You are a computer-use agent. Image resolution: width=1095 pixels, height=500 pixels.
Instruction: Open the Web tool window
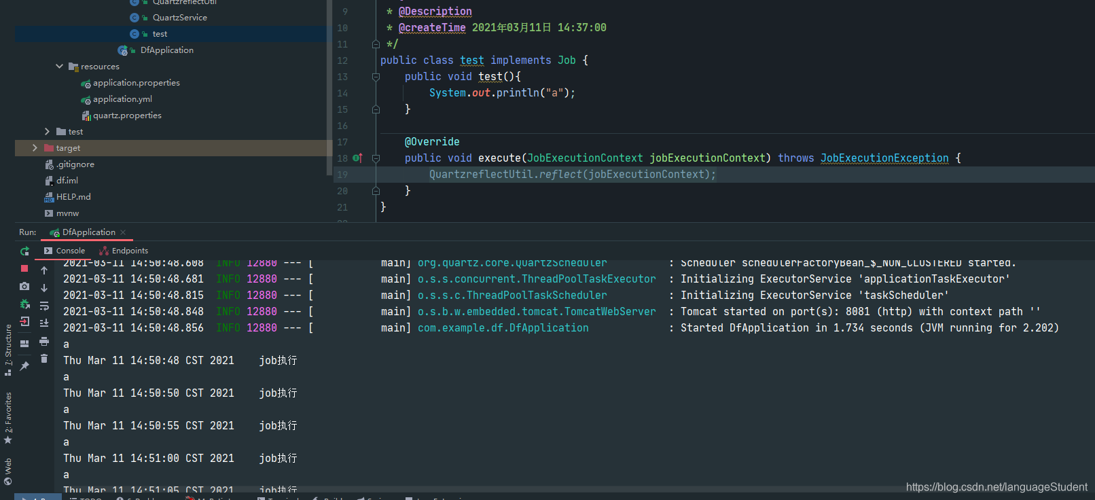[x=8, y=471]
